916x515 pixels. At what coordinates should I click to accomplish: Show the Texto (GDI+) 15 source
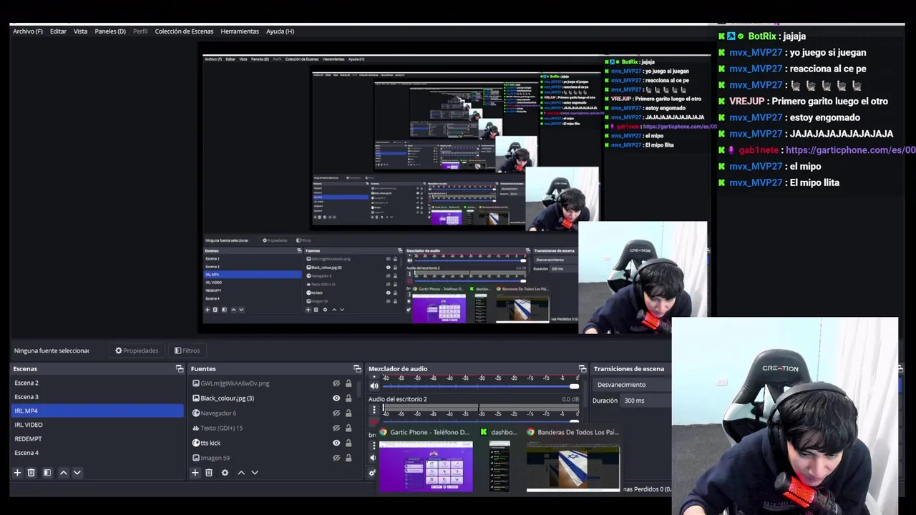(336, 428)
